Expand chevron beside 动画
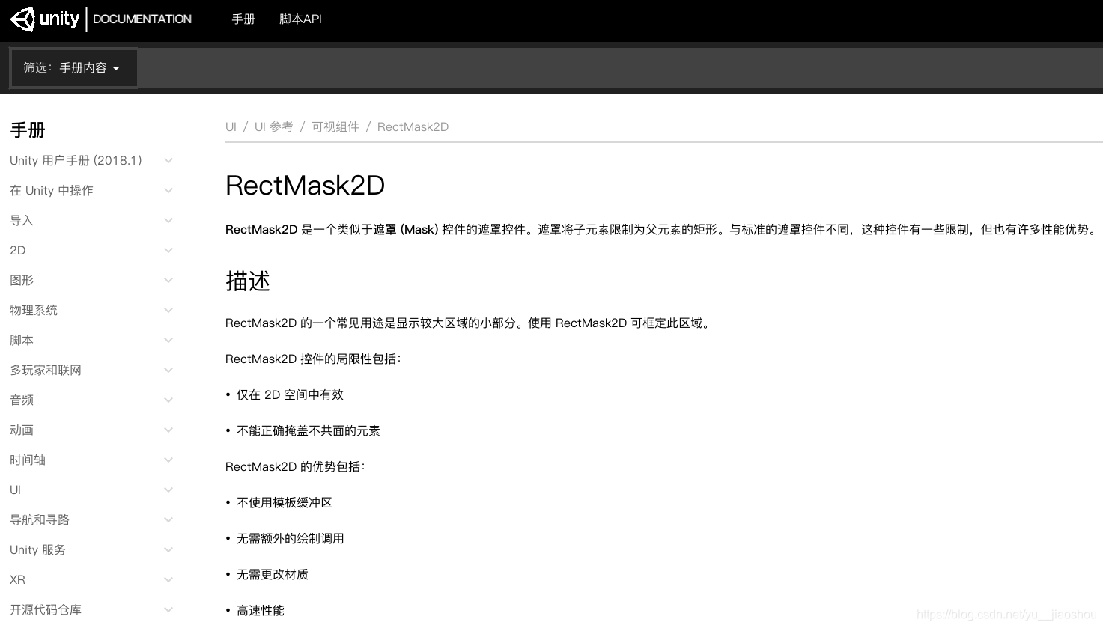 (x=168, y=430)
